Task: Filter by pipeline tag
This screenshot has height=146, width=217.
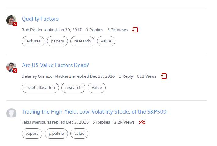Action: 56,134
